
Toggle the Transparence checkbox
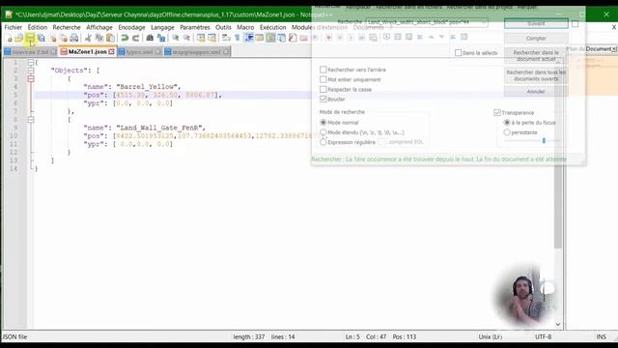click(497, 112)
